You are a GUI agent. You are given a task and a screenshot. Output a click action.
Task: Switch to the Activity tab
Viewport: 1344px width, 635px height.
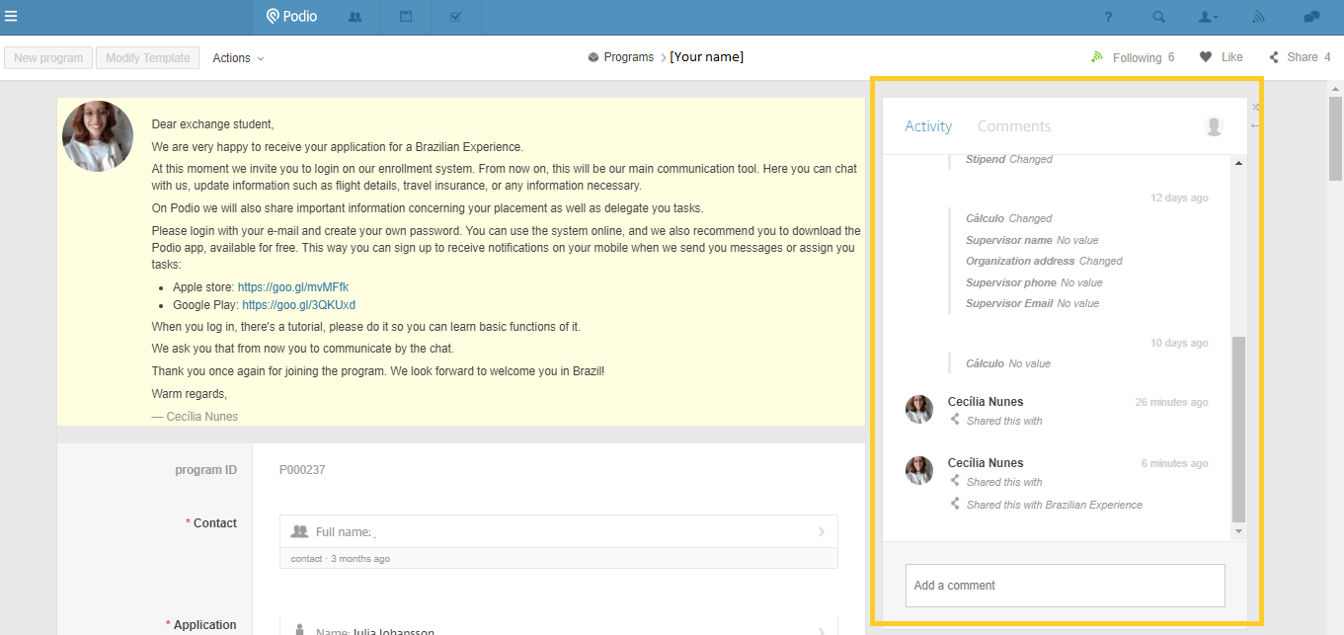pyautogui.click(x=928, y=126)
